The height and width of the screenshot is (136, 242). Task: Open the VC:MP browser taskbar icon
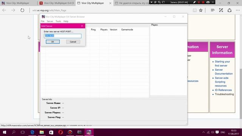pyautogui.click(x=89, y=132)
